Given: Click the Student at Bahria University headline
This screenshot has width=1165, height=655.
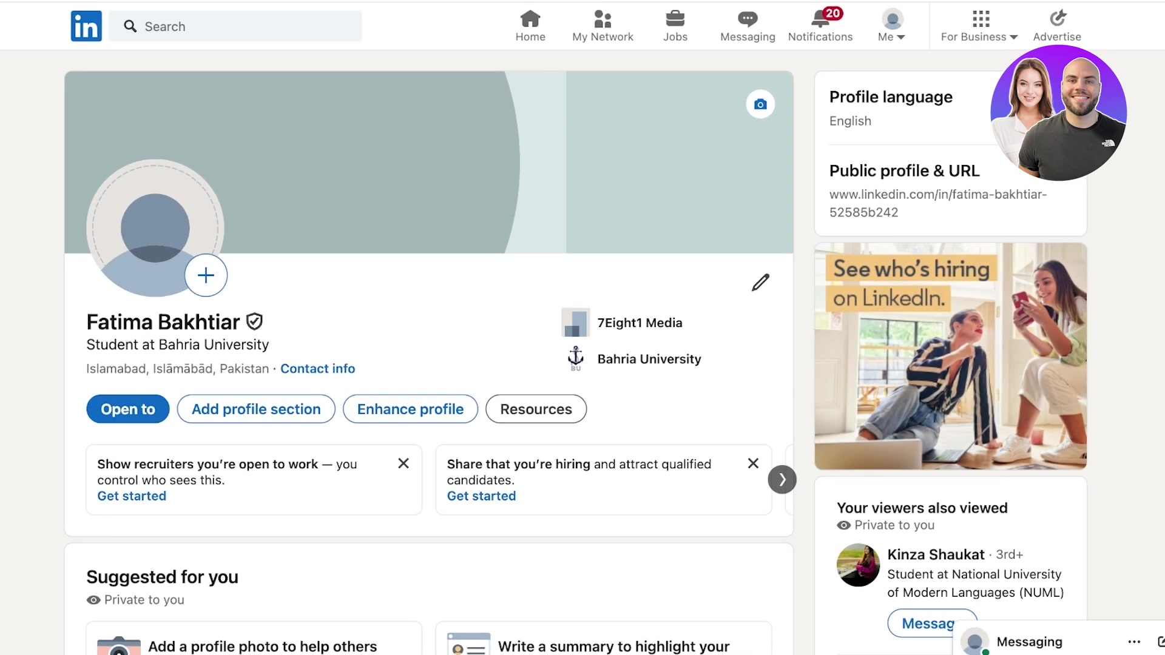Looking at the screenshot, I should tap(177, 344).
